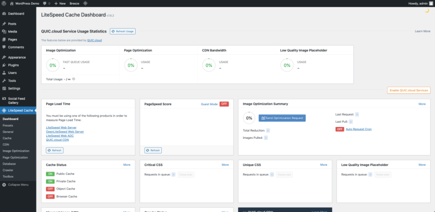
Task: Refresh the PageSpeed Score panel
Action: (153, 150)
